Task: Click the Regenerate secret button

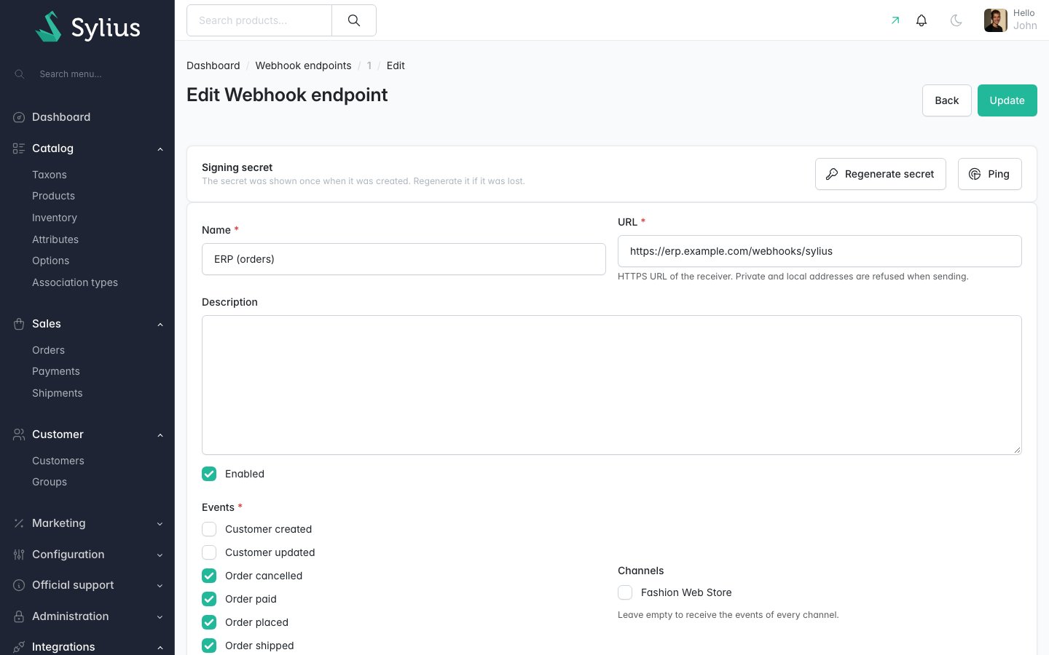Action: (x=880, y=174)
